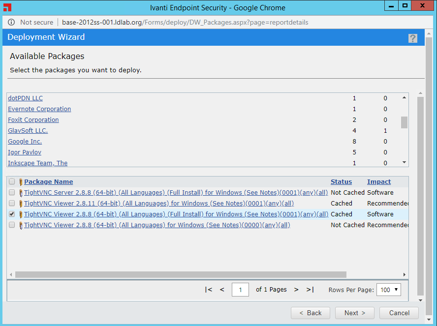Jump to the last page using >| control
This screenshot has height=326, width=437.
click(x=310, y=290)
